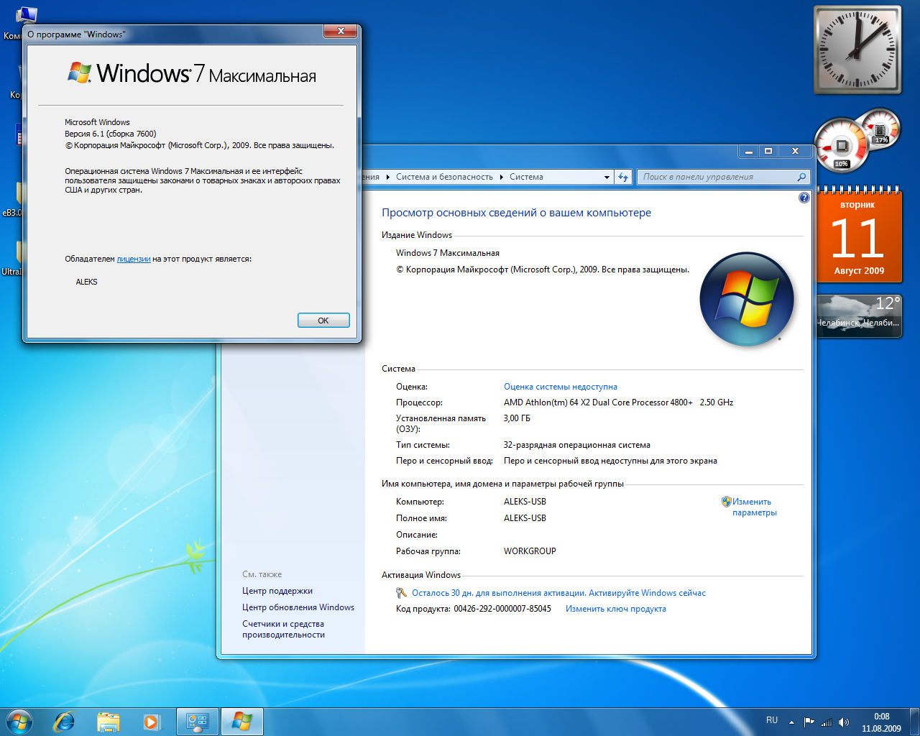Image resolution: width=920 pixels, height=736 pixels.
Task: Open Windows Media Player taskbar icon
Action: coord(152,722)
